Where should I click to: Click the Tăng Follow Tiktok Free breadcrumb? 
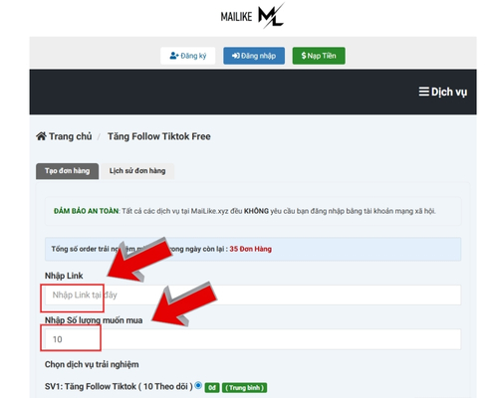tap(159, 136)
